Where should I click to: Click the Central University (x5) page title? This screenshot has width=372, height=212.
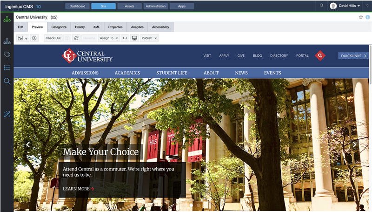tap(37, 17)
